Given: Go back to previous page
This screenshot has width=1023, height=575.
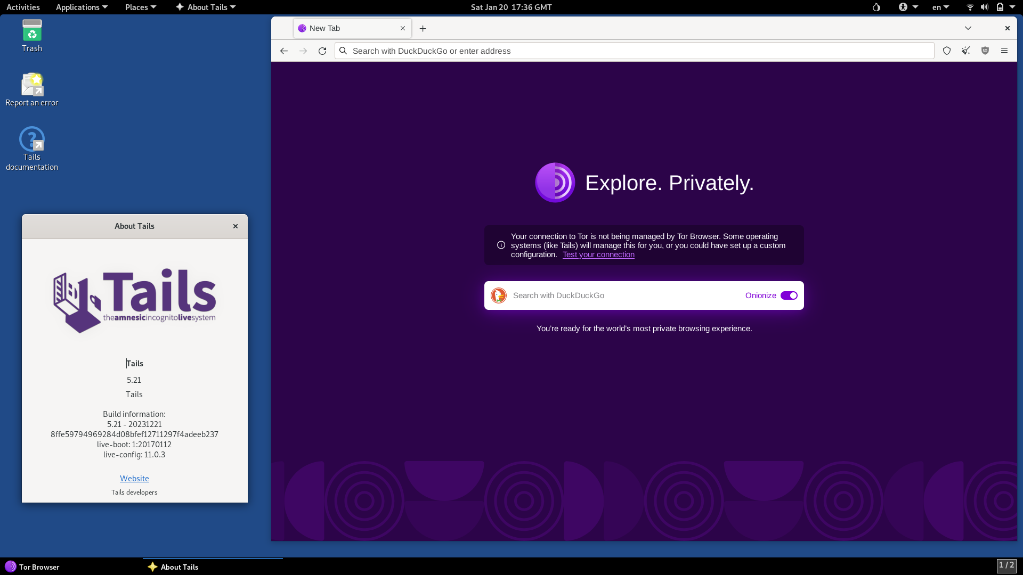Looking at the screenshot, I should coord(284,51).
